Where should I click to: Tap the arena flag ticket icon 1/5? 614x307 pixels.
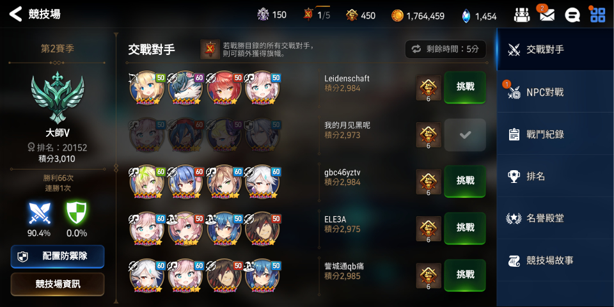(x=308, y=15)
